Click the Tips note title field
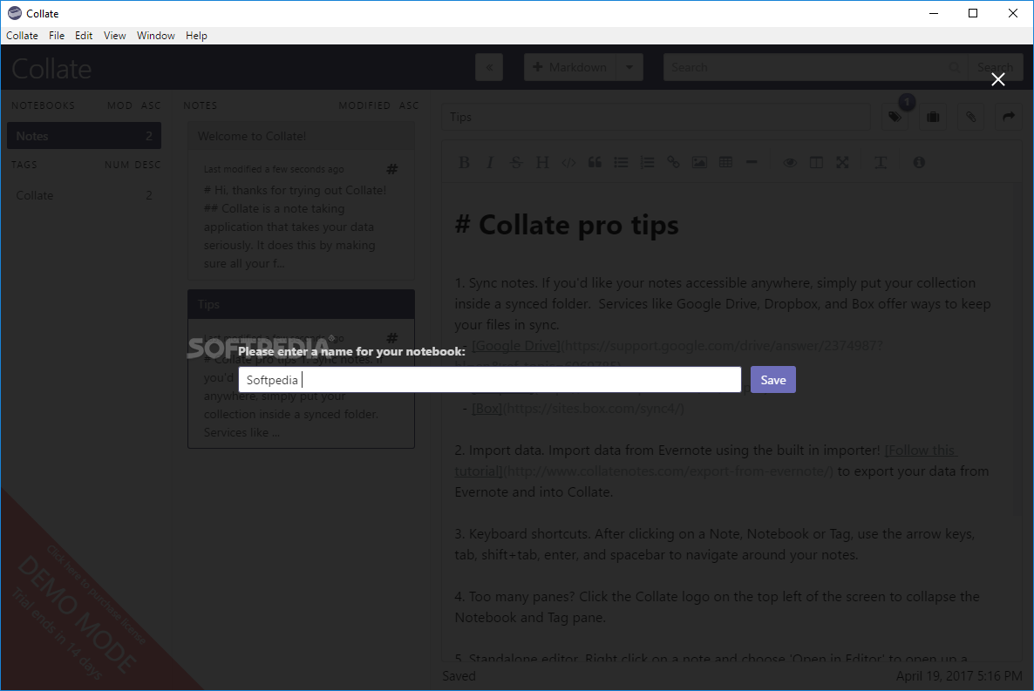 coord(656,117)
